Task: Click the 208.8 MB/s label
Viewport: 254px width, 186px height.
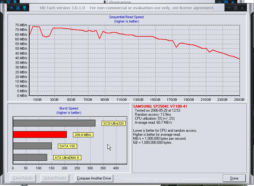Action: [x=83, y=135]
